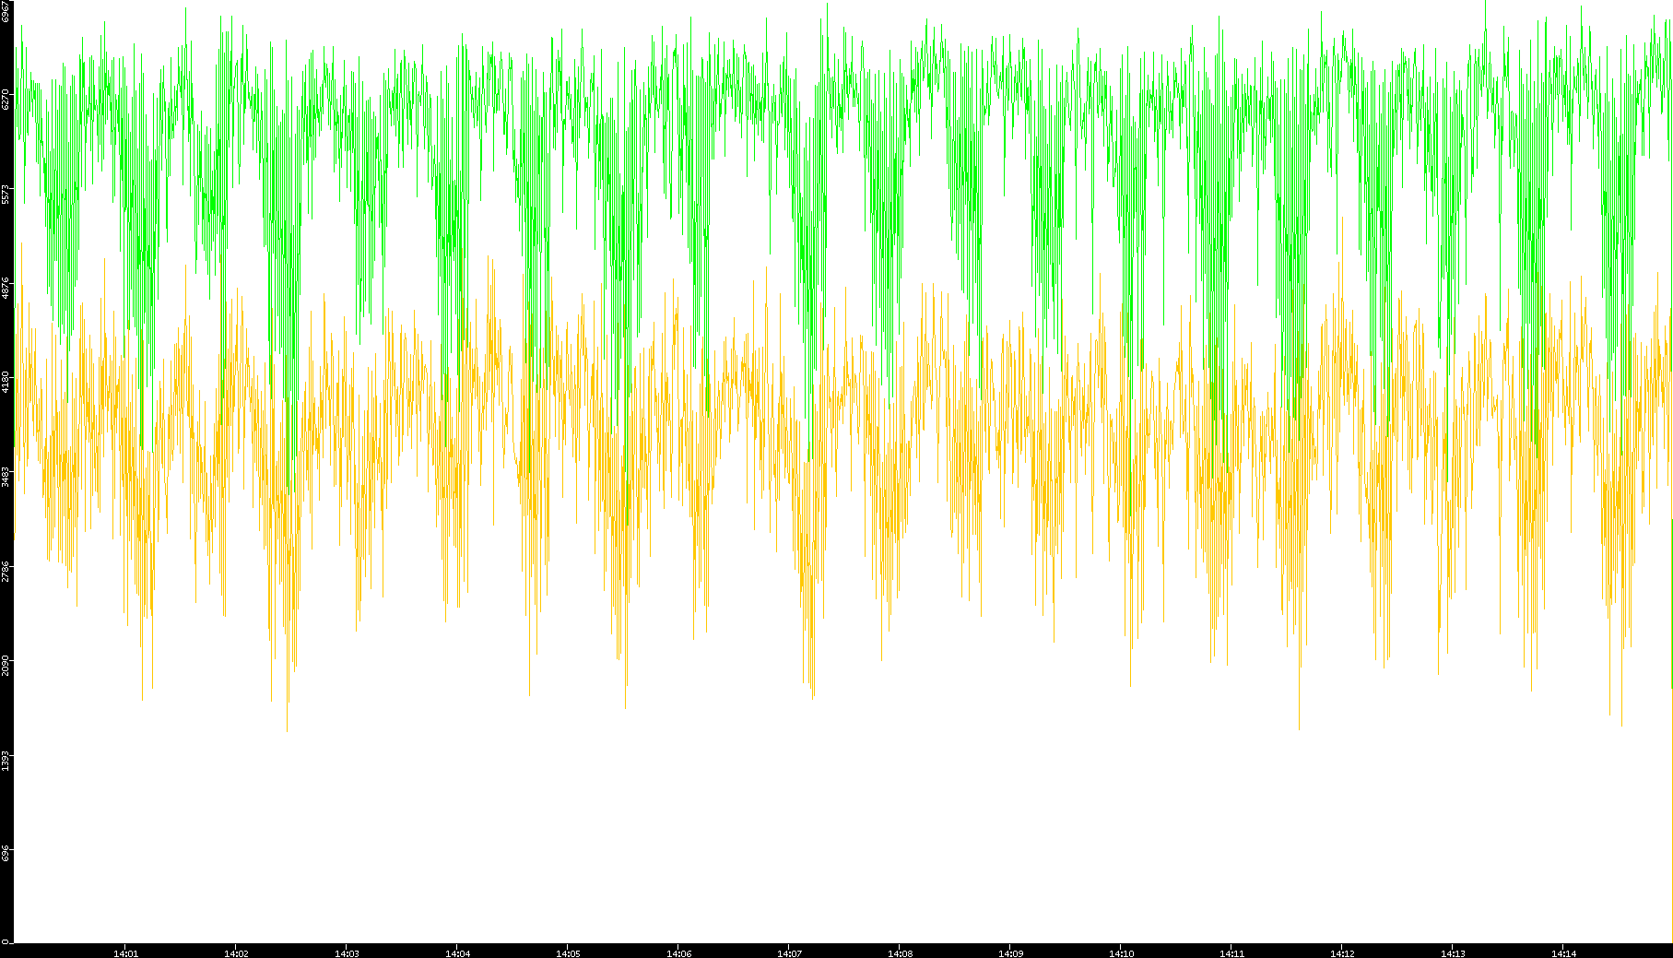Click the 6967 maximum value label
Image resolution: width=1673 pixels, height=958 pixels.
(6, 11)
